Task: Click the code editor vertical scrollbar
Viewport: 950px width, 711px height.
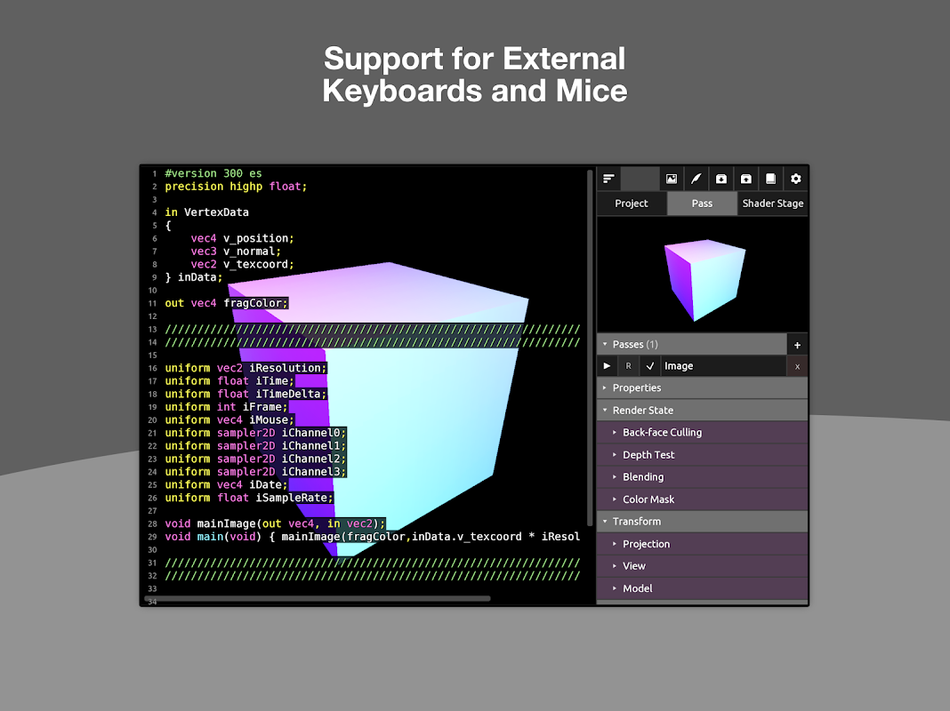Action: point(590,348)
